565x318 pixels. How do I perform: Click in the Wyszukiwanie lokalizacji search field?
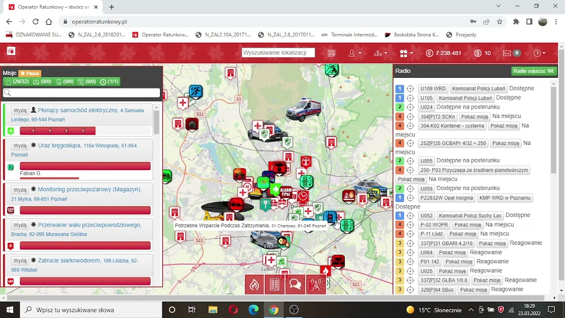point(278,53)
